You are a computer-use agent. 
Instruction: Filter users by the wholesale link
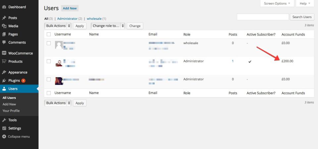point(94,19)
